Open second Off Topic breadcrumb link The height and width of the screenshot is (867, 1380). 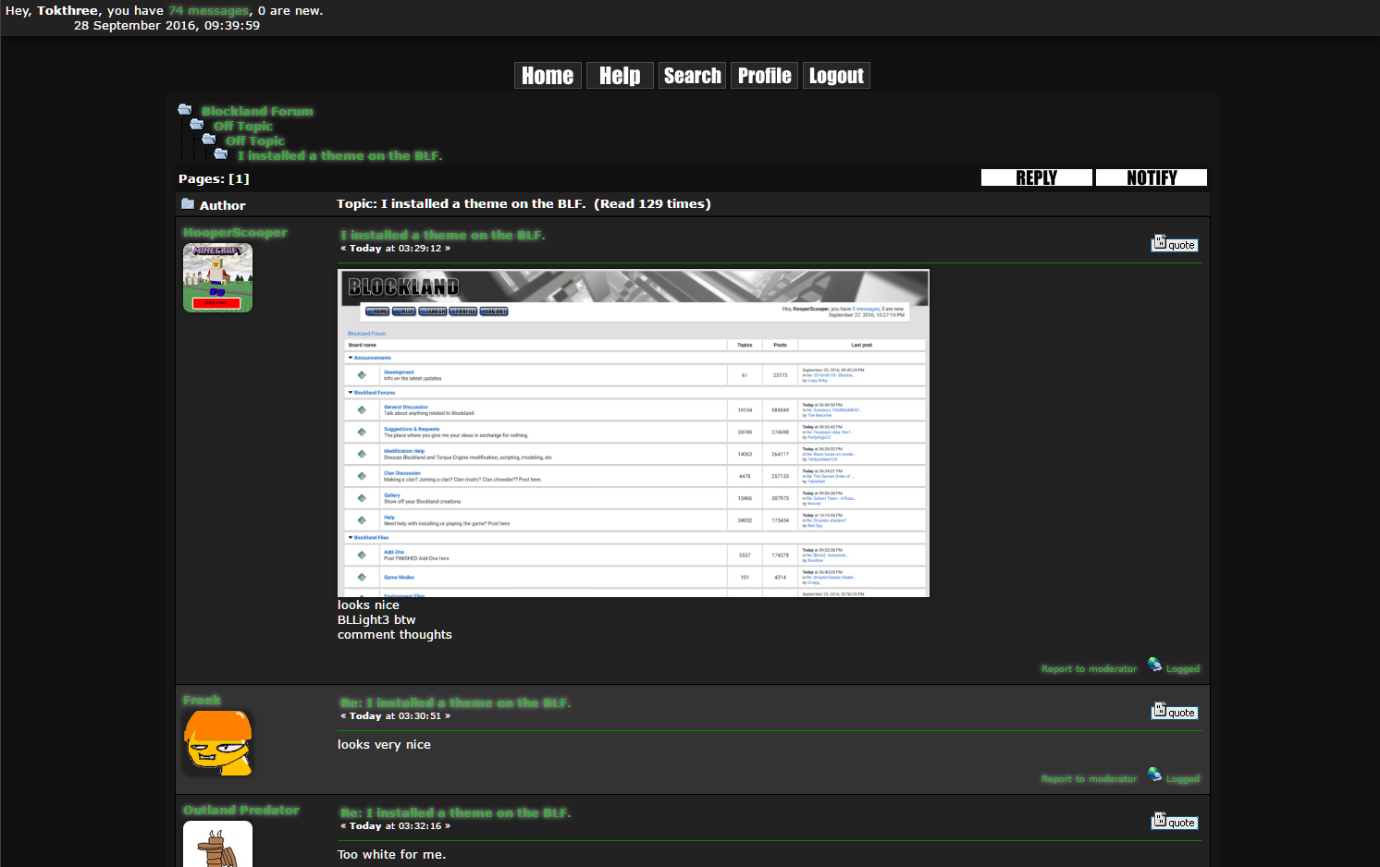pyautogui.click(x=255, y=140)
